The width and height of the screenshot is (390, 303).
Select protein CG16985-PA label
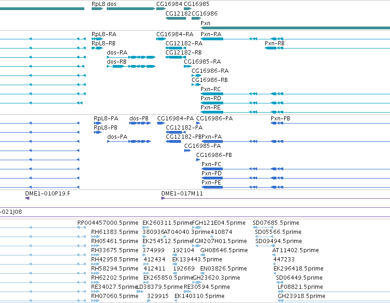203,146
